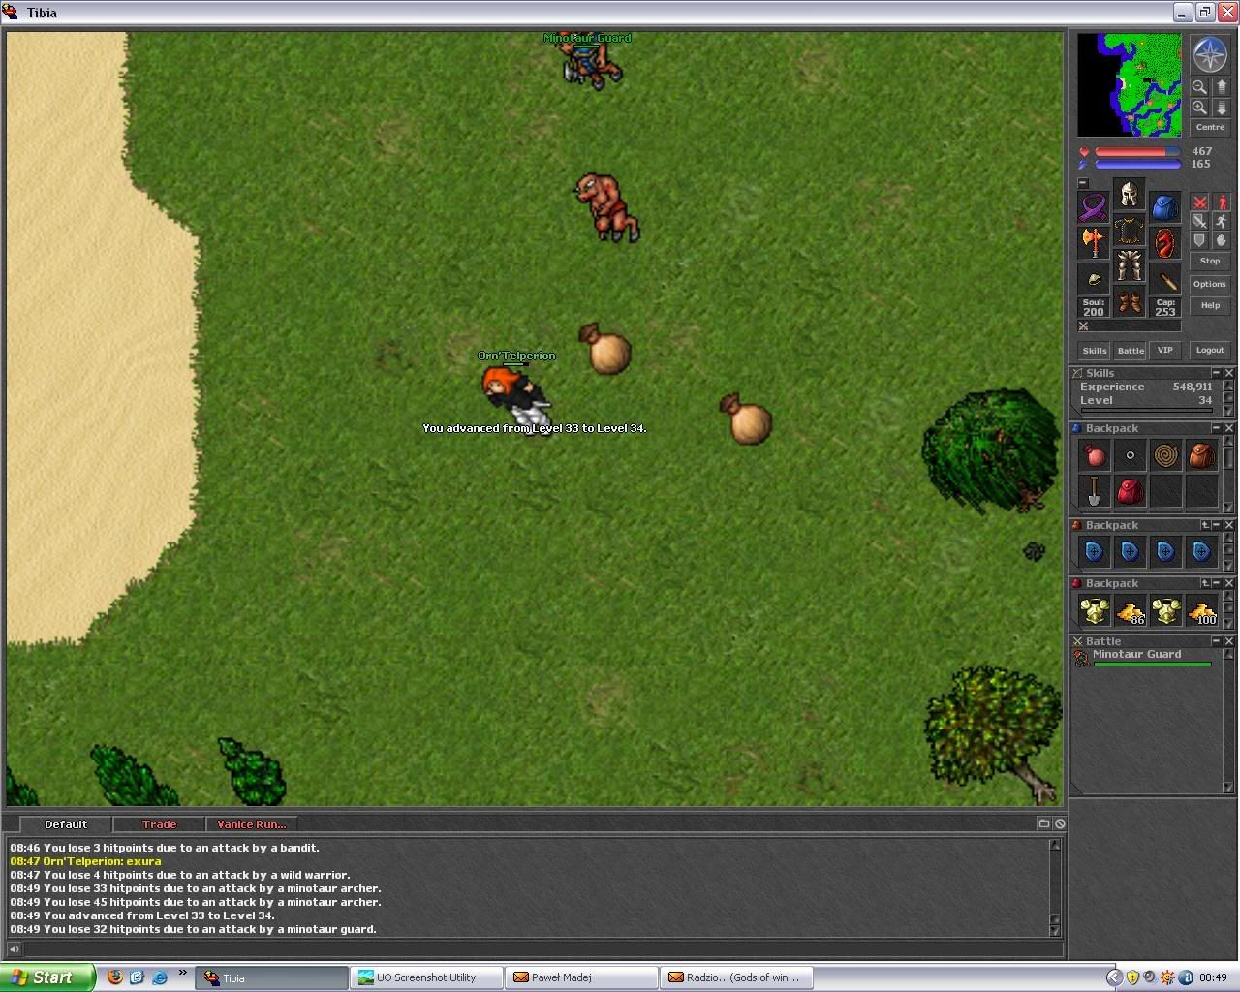Switch to the Default chat tab

pos(66,824)
